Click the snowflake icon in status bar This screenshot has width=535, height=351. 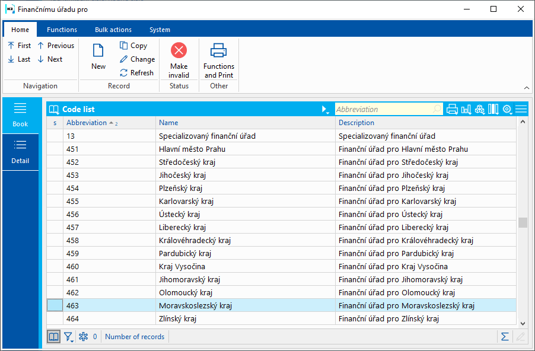coord(84,337)
